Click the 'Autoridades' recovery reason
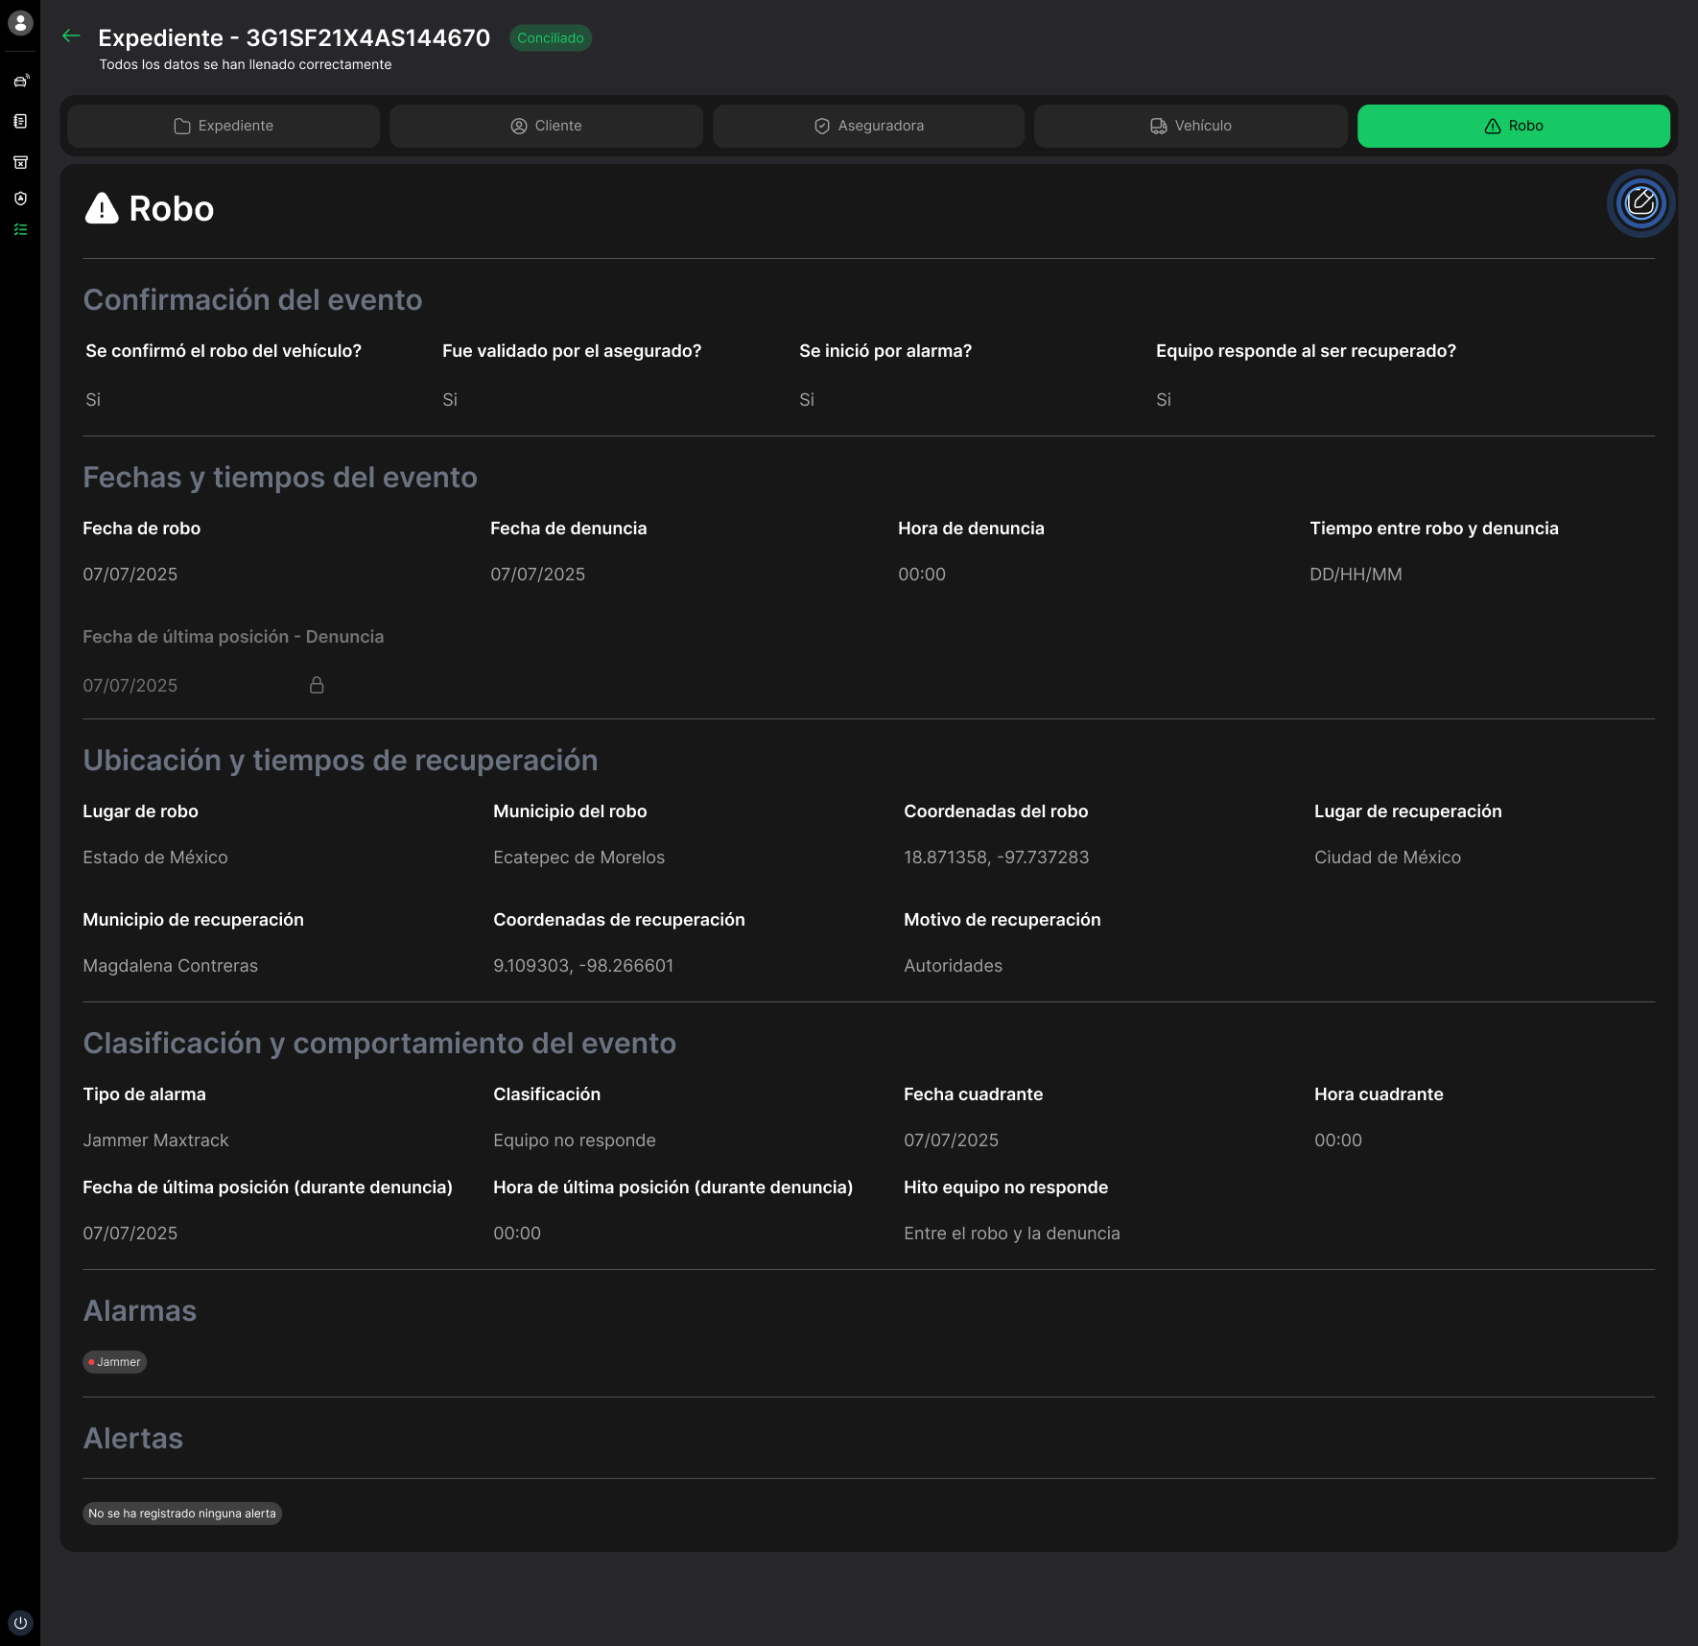The height and width of the screenshot is (1646, 1698). 954,966
